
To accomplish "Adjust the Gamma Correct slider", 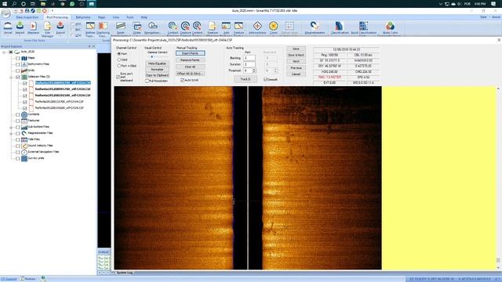I will click(x=152, y=56).
